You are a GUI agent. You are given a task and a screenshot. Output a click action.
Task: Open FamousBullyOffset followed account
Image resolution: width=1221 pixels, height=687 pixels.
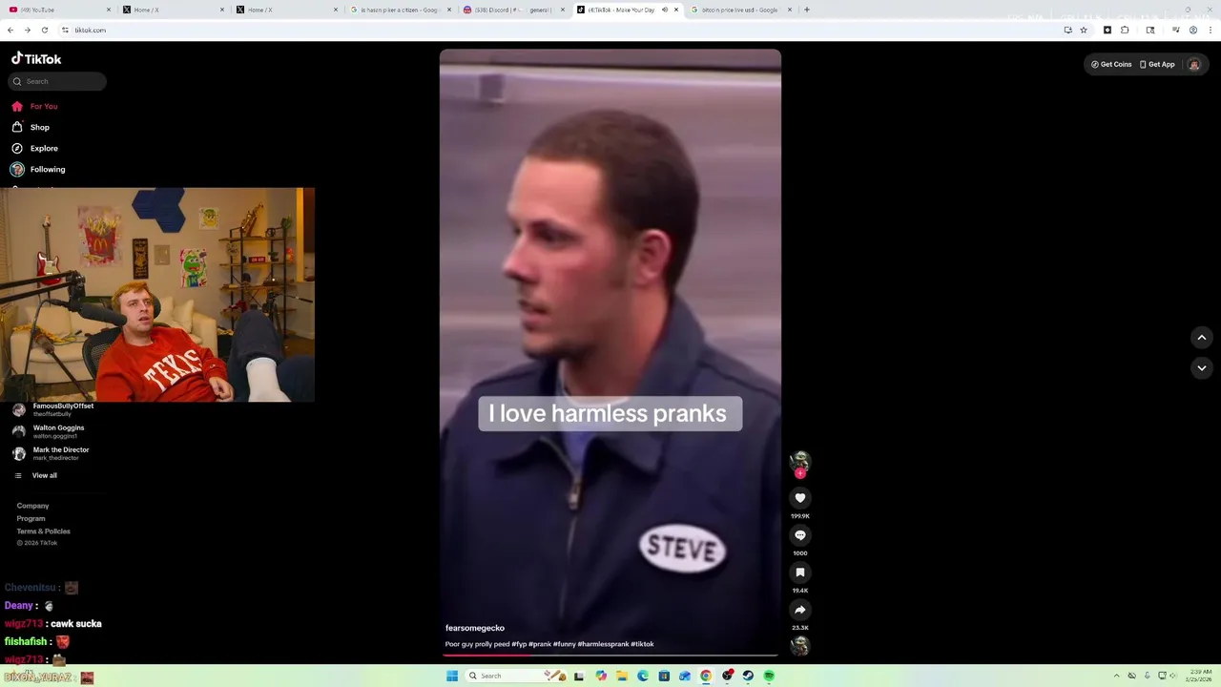[53, 409]
